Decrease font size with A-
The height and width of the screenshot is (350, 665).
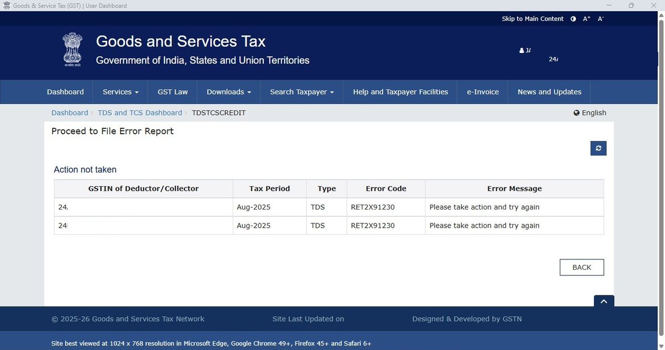[x=601, y=19]
